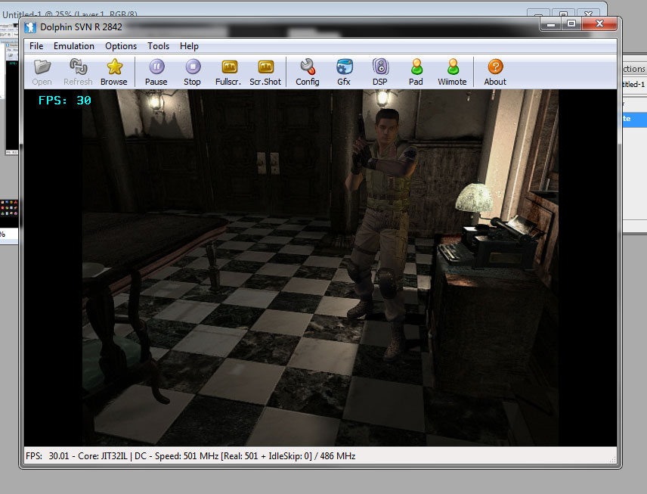Maximize the Dolphin window
The image size is (647, 494).
[571, 24]
